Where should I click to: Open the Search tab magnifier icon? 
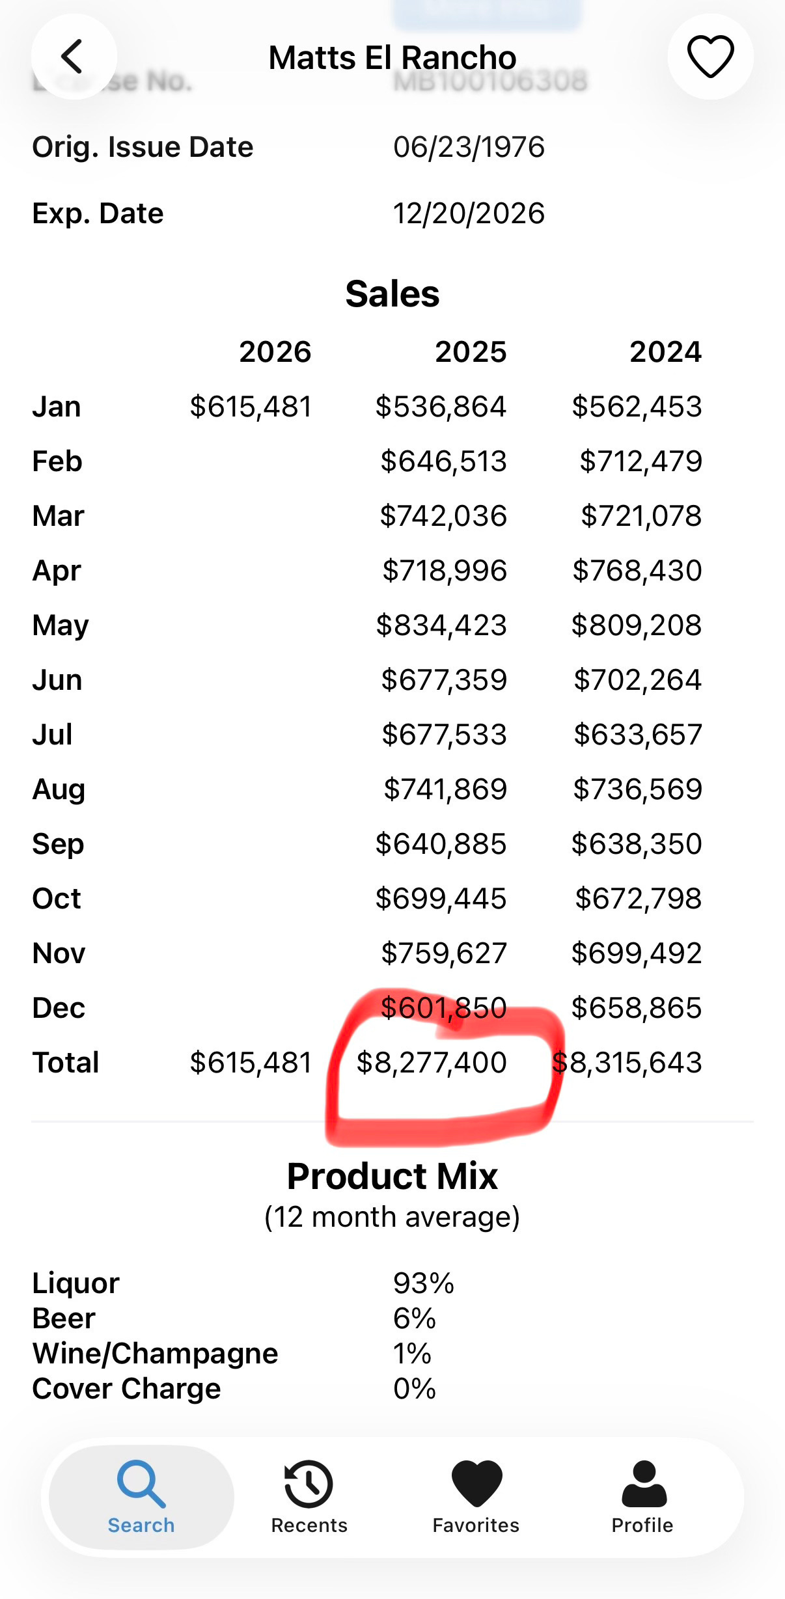tap(141, 1484)
